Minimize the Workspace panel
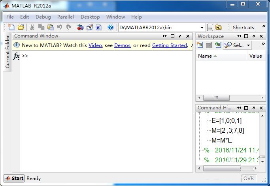The width and height of the screenshot is (270, 186). tap(239, 36)
